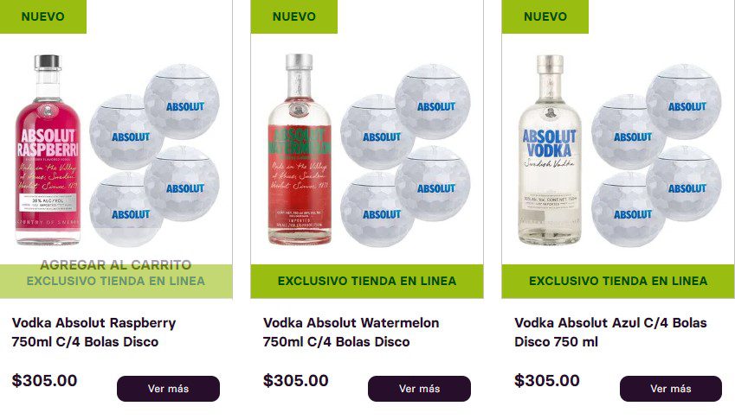
Task: Click disco balls image beside Watermelon bottle
Action: [x=405, y=156]
